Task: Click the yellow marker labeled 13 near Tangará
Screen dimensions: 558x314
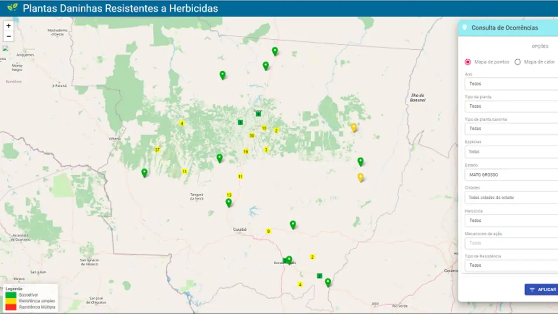Action: 228,195
